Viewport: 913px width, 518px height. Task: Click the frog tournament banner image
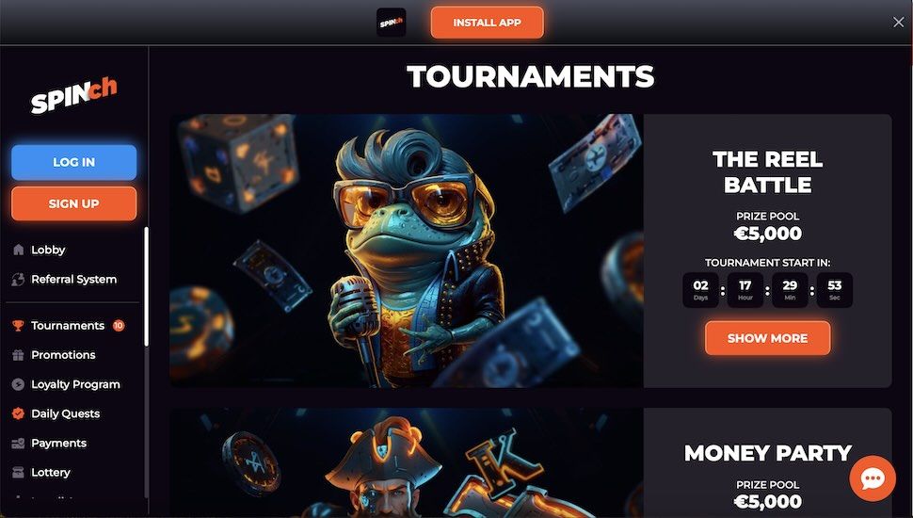pos(407,251)
